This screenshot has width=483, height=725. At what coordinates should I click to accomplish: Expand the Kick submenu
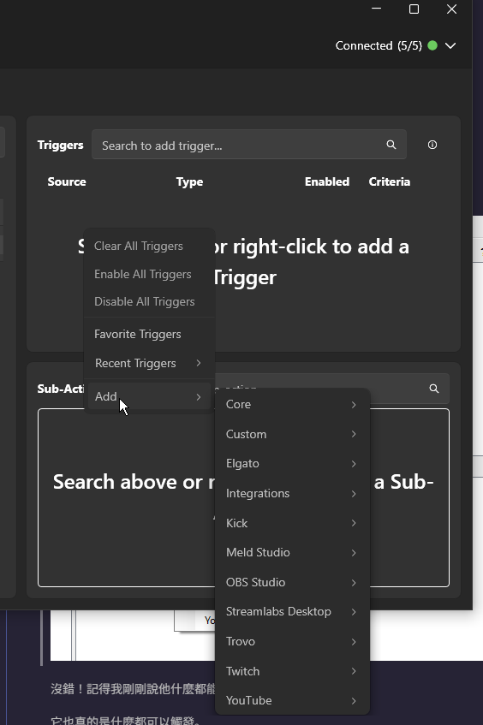(292, 523)
